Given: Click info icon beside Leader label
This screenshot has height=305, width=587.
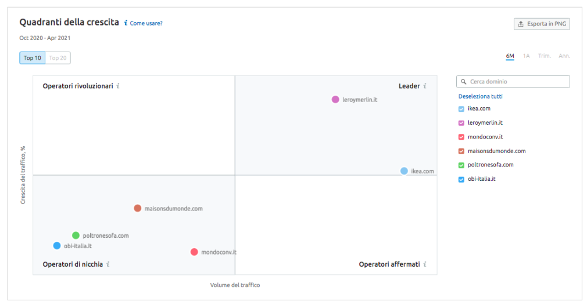Looking at the screenshot, I should [425, 86].
